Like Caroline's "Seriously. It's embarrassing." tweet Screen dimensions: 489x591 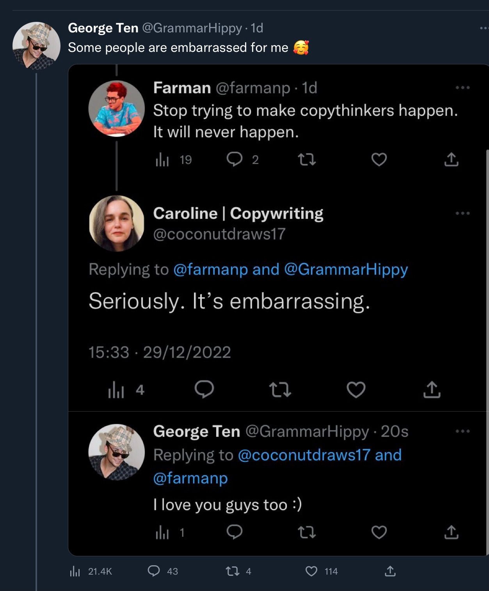click(356, 390)
